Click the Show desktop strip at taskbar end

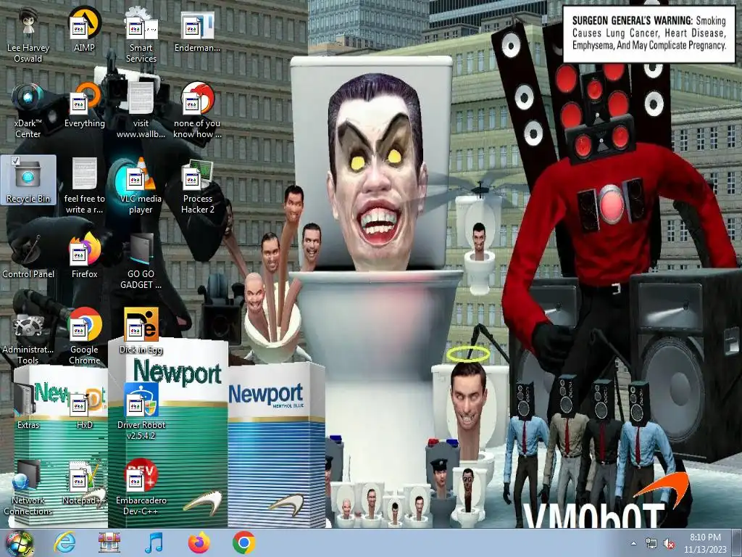click(x=738, y=543)
